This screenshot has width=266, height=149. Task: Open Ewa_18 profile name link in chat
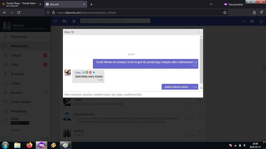tap(80, 73)
